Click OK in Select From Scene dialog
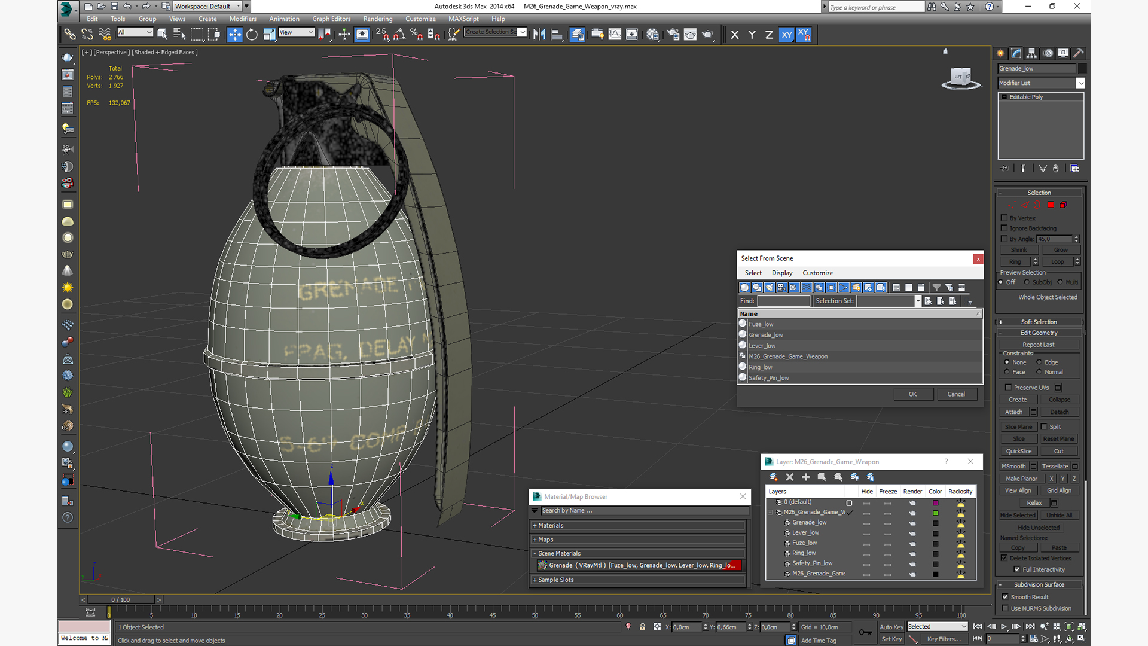 coord(912,394)
